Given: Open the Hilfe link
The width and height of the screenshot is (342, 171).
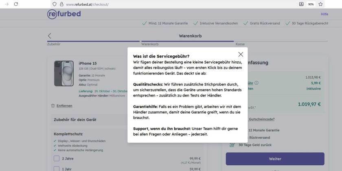Looking at the screenshot, I should [324, 14].
